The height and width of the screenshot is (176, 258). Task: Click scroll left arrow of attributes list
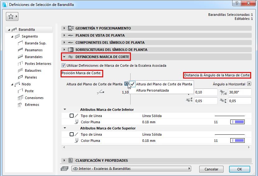[x=64, y=147]
